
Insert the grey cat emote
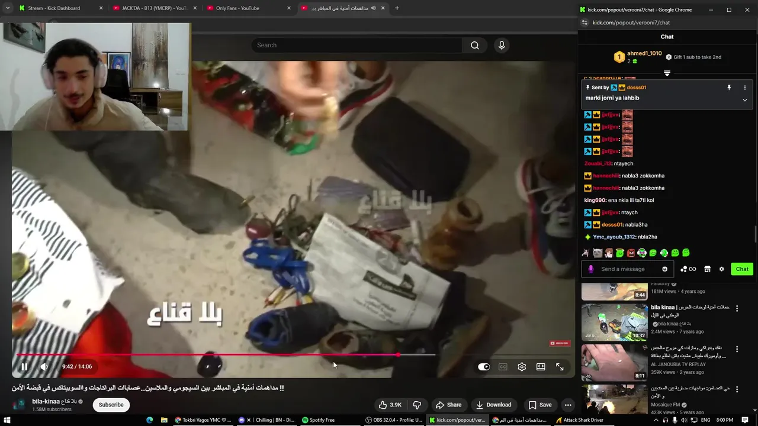[598, 253]
